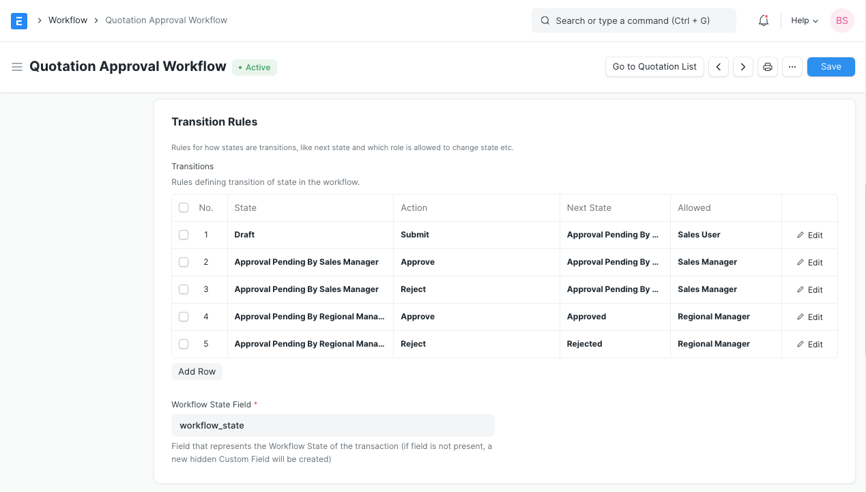Image resolution: width=866 pixels, height=492 pixels.
Task: Click the ERPNext logo in the navbar
Action: point(19,20)
